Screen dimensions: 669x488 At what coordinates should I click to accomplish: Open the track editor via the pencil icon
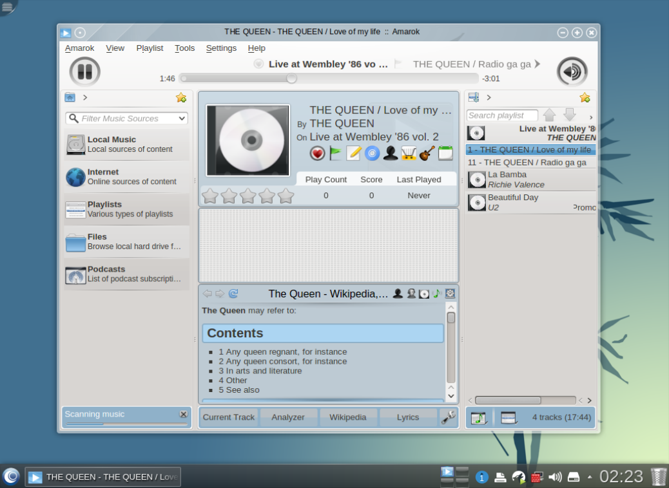353,153
